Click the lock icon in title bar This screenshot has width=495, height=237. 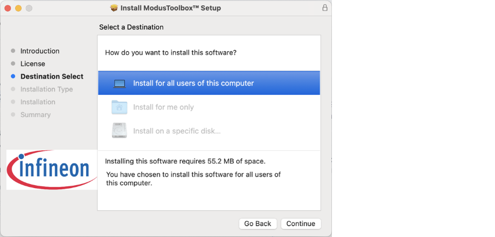click(x=324, y=8)
